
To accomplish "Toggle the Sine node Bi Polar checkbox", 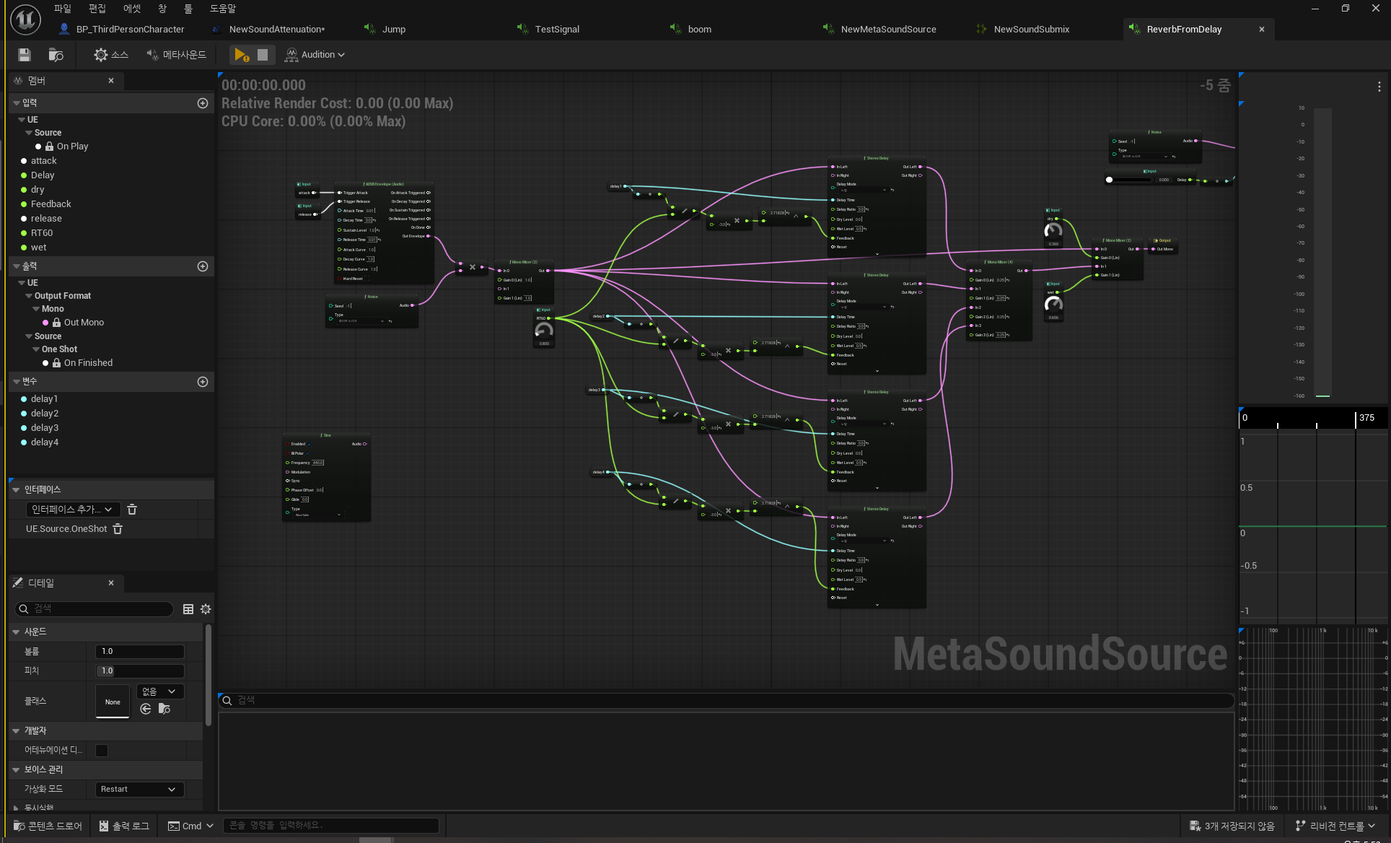I will 308,453.
